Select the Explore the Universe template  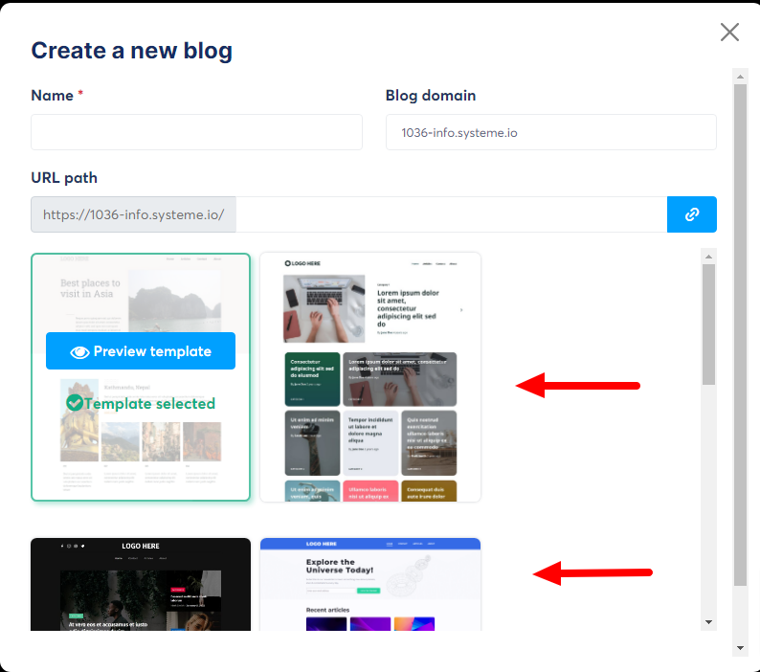click(370, 584)
